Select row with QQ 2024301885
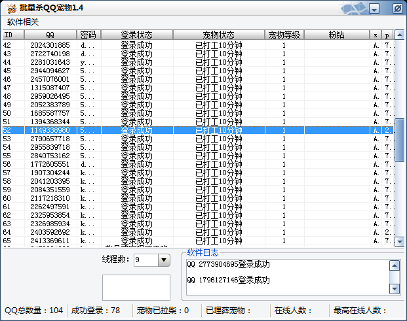Viewport: 407px width, 321px height. point(198,45)
